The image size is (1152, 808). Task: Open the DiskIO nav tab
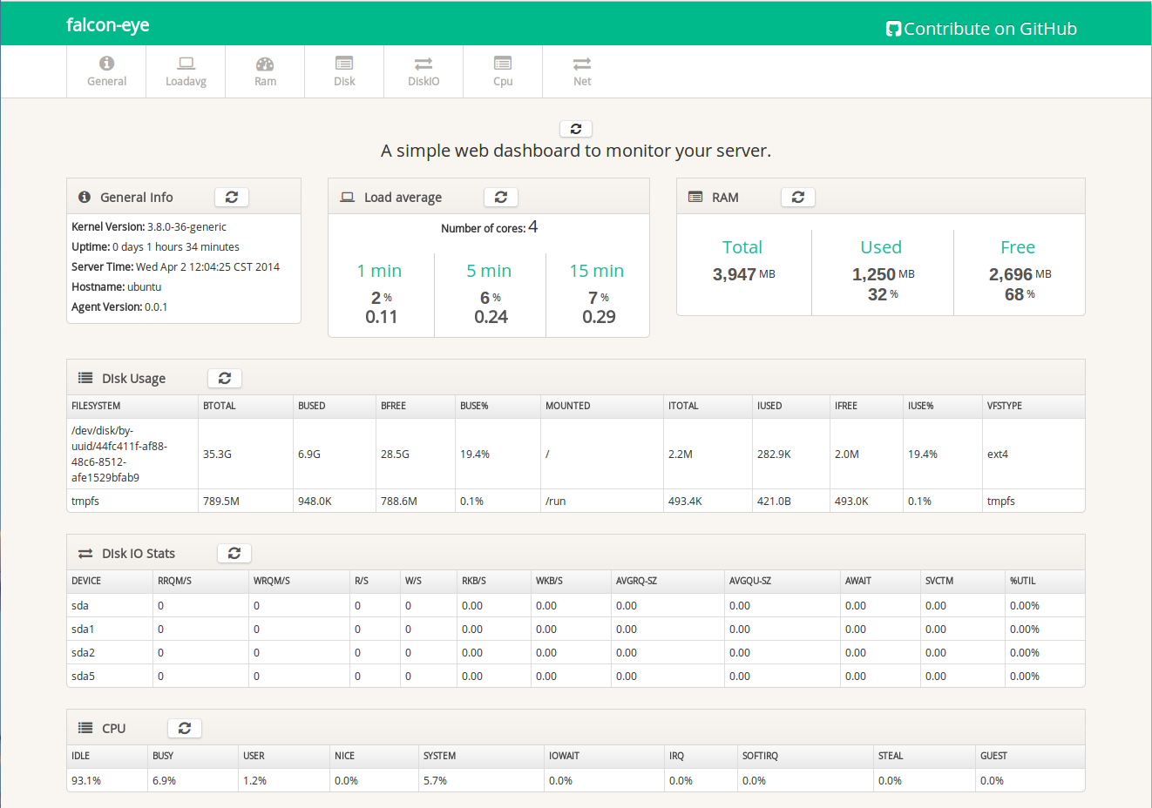point(424,71)
